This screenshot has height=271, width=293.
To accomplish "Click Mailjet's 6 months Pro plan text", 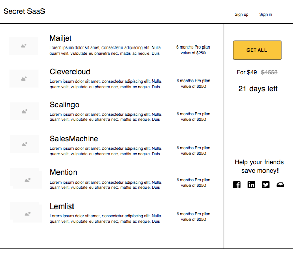I will coord(193,50).
